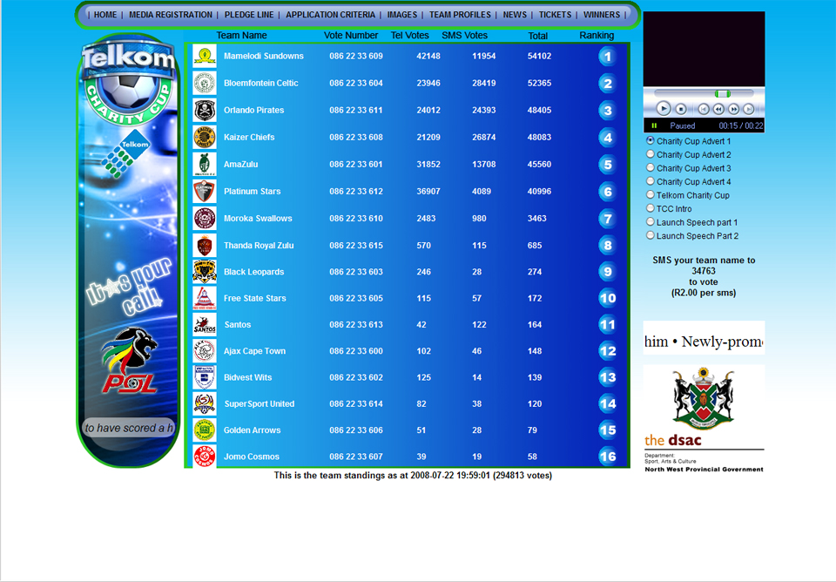The height and width of the screenshot is (582, 836).
Task: Open the Ajax Cape Town logo
Action: (204, 351)
